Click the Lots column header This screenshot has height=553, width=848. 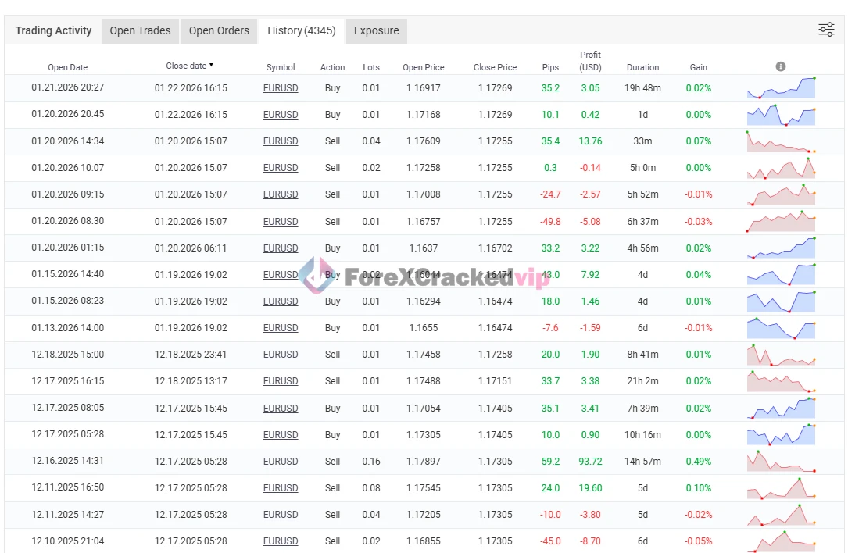tap(371, 67)
